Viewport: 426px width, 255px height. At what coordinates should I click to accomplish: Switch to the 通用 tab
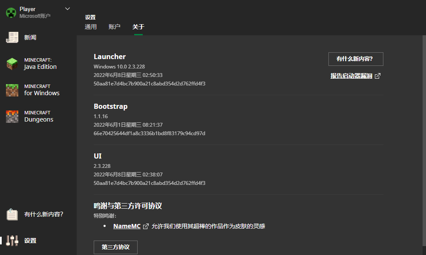pos(90,27)
